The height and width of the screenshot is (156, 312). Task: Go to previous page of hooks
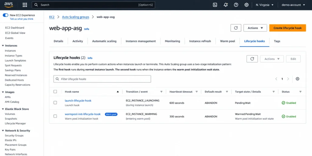tap(276, 79)
